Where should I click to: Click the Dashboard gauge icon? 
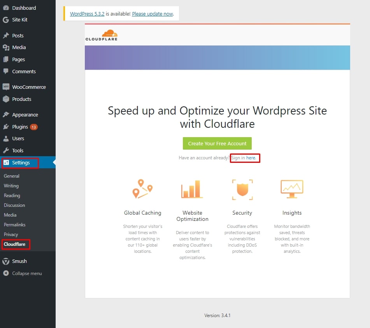pyautogui.click(x=6, y=8)
